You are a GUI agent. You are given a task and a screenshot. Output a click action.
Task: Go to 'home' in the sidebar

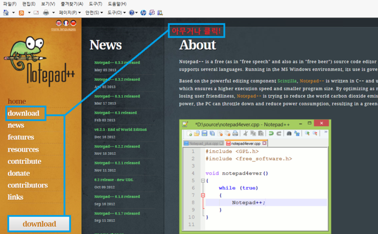(x=17, y=101)
